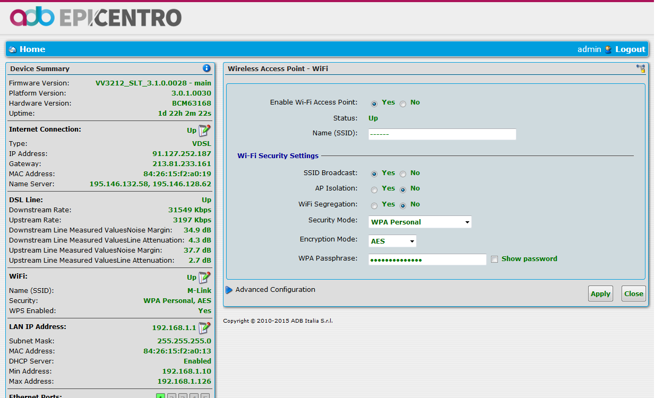Click the WPA Passphrase field
This screenshot has width=663, height=398.
[x=427, y=259]
